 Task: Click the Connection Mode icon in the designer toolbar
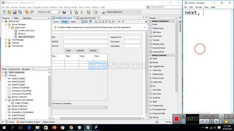click(86, 22)
